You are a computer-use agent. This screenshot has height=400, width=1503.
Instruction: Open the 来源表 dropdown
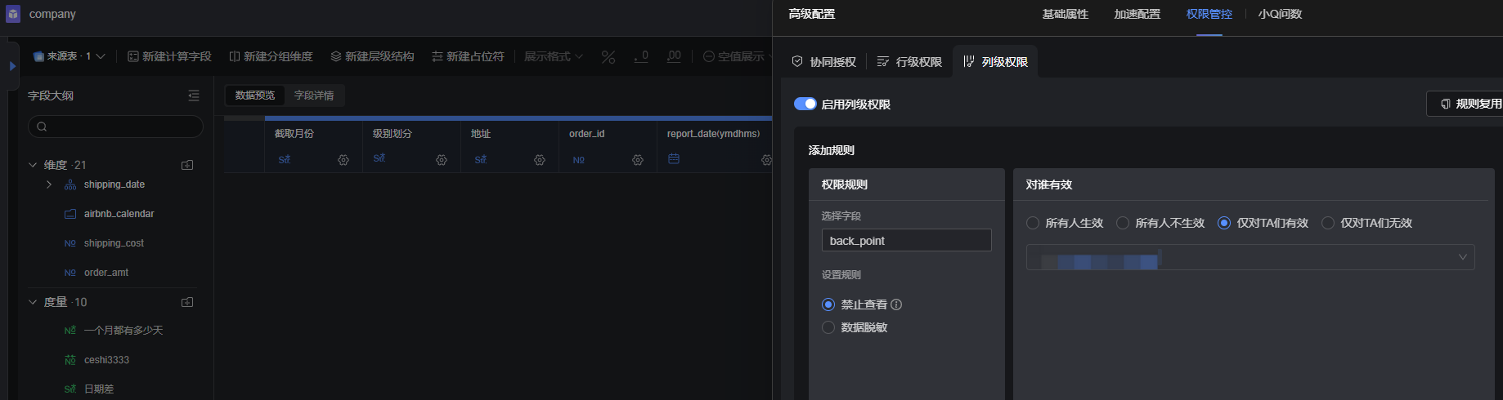click(x=70, y=56)
